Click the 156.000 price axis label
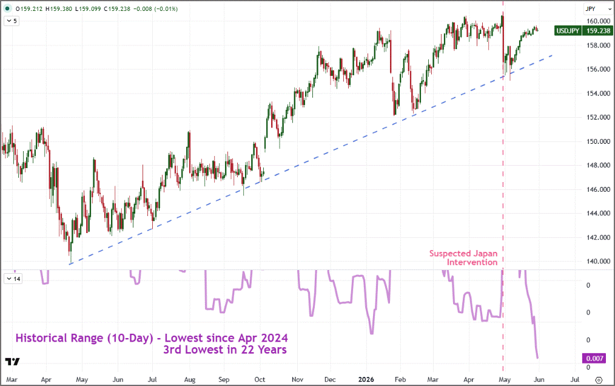615x386 pixels. pyautogui.click(x=598, y=69)
